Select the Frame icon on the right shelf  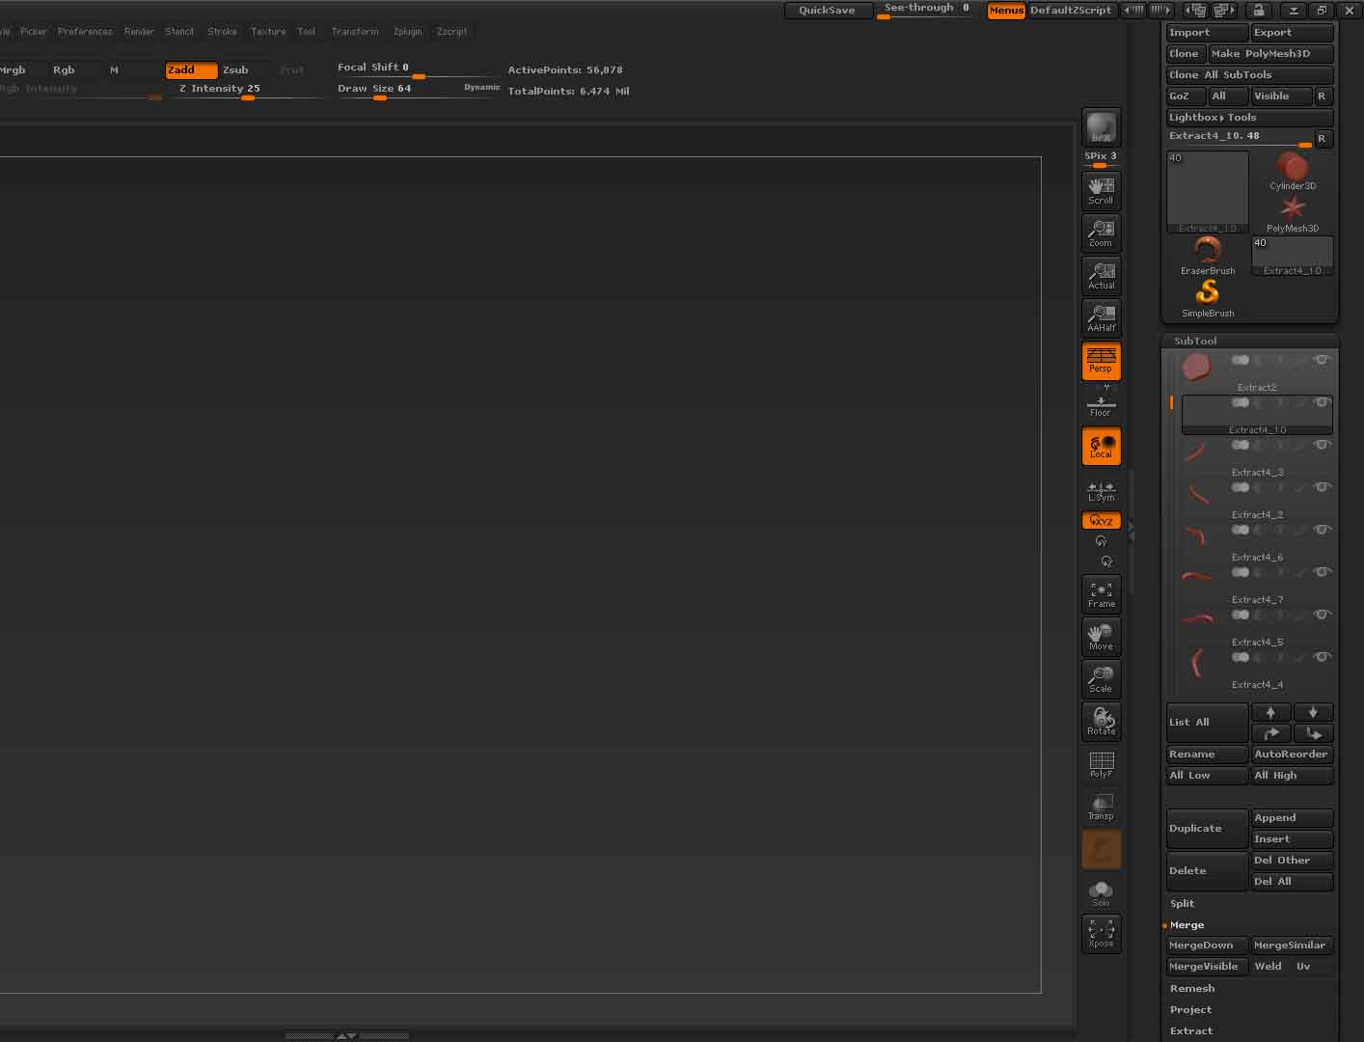(x=1101, y=594)
